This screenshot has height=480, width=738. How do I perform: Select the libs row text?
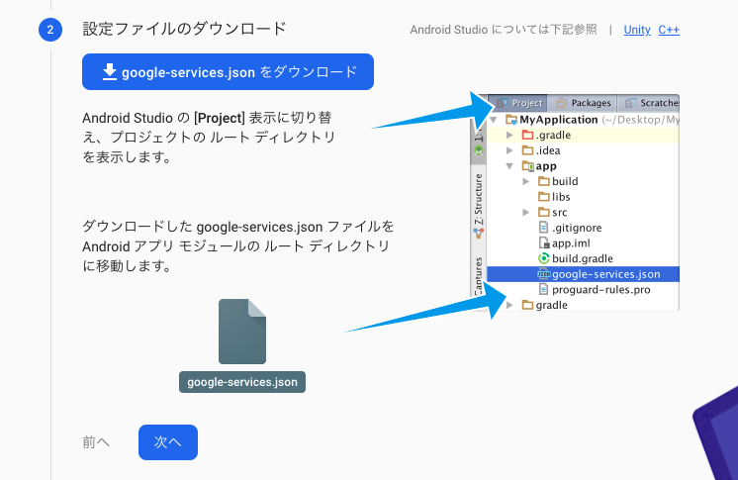pyautogui.click(x=561, y=197)
